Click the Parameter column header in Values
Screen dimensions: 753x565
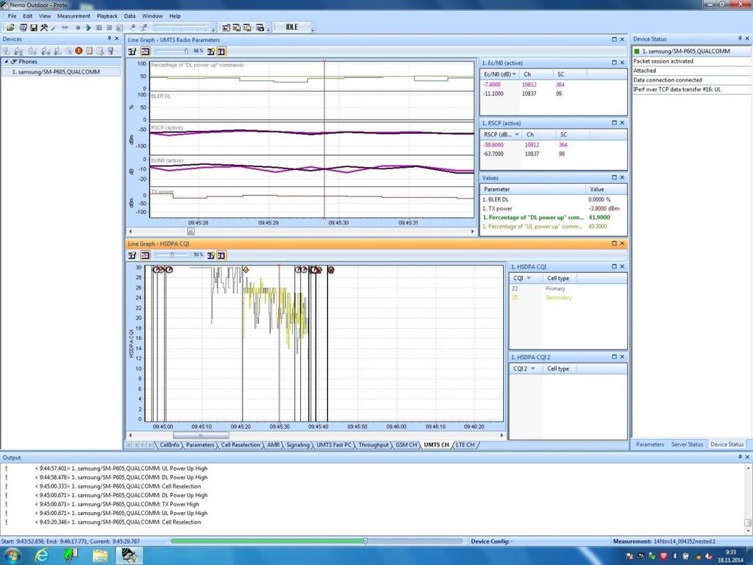(x=532, y=189)
